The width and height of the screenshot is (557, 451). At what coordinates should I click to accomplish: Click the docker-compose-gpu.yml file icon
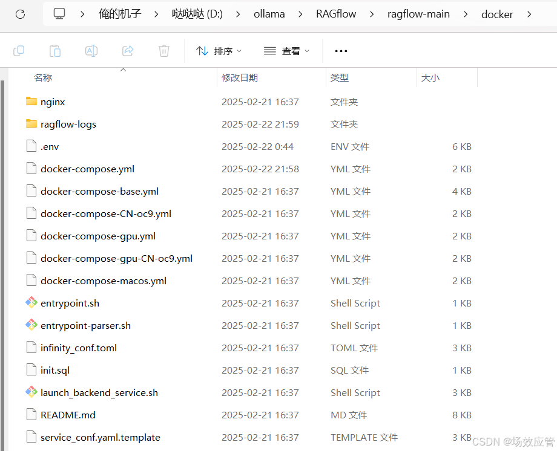pos(31,235)
